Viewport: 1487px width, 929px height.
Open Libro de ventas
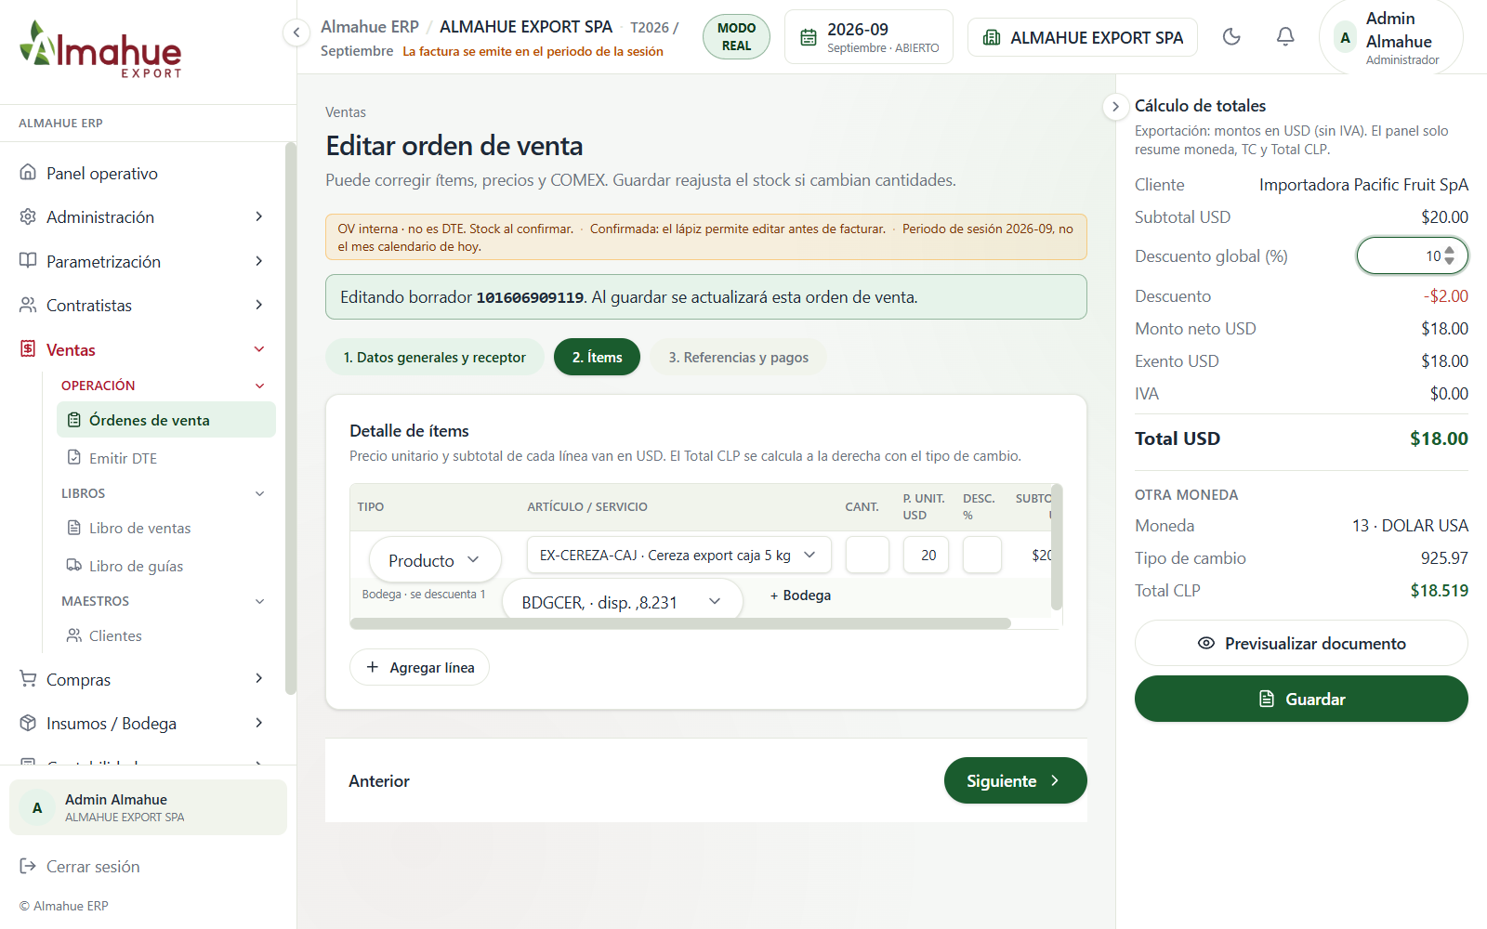(x=166, y=528)
